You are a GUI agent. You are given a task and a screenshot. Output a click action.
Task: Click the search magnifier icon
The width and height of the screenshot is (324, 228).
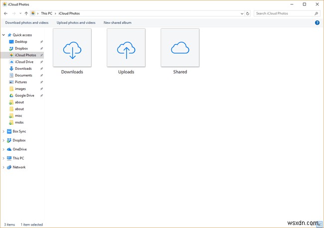pos(316,13)
